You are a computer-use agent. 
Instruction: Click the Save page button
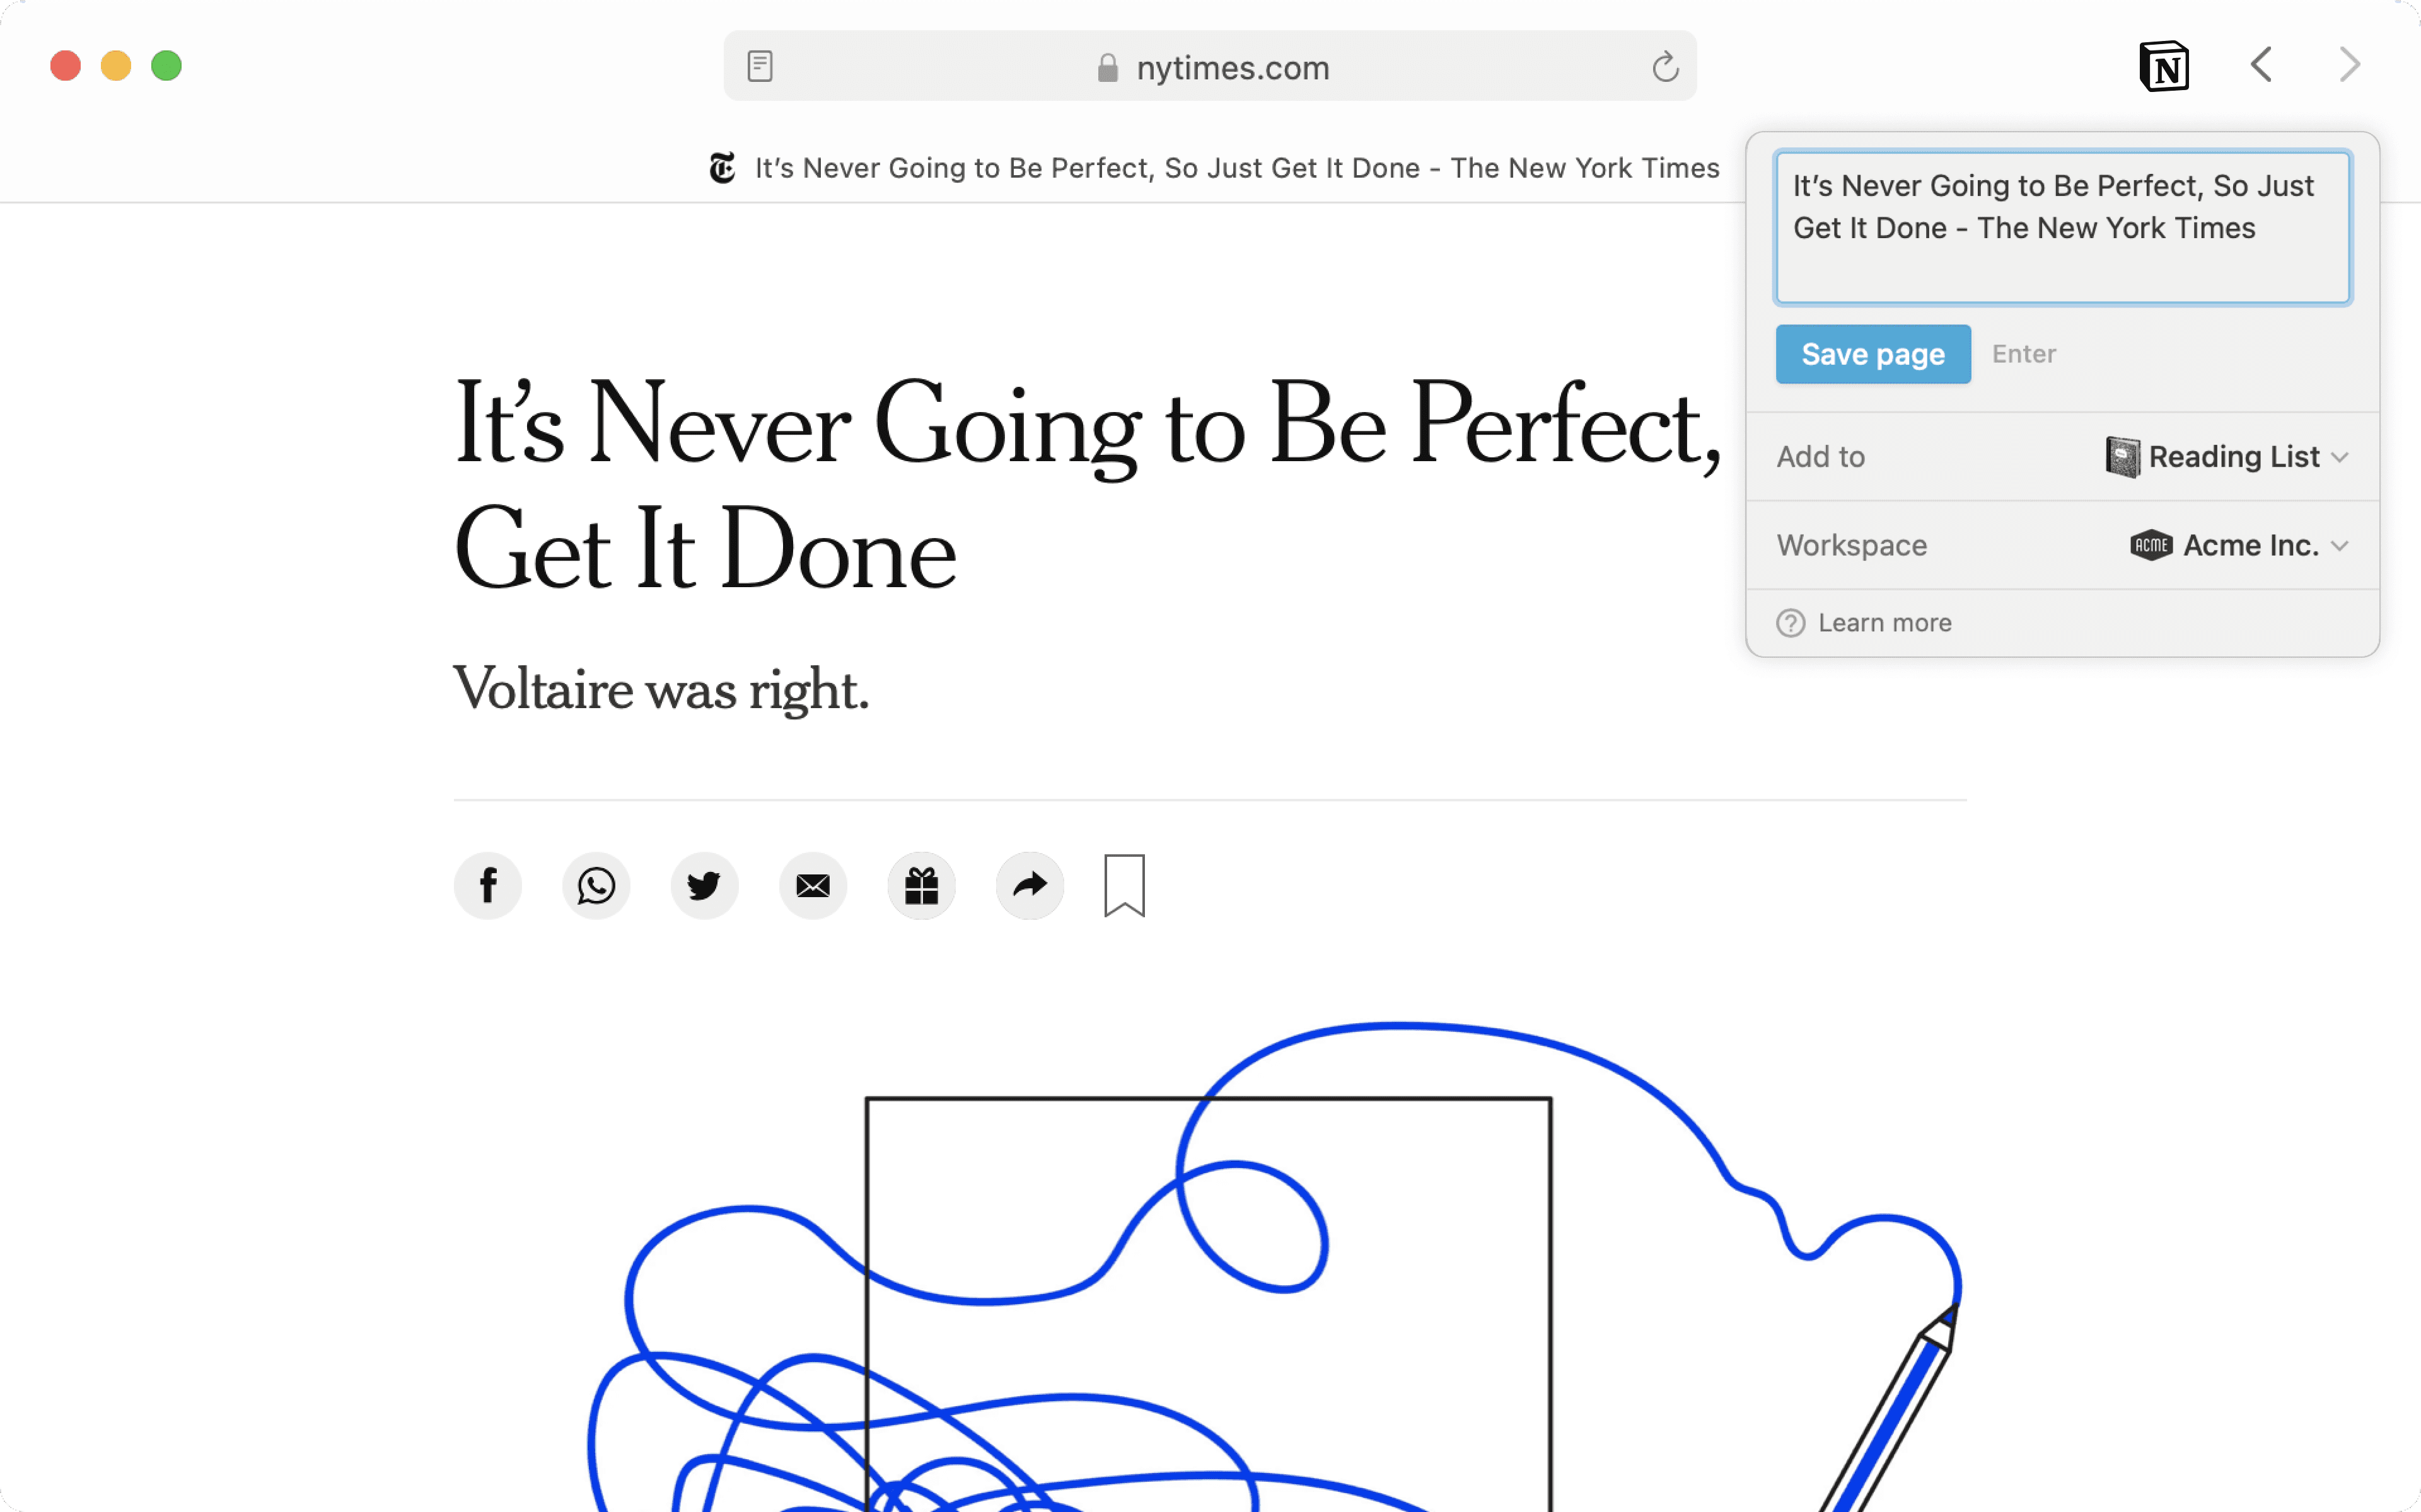(x=1872, y=354)
